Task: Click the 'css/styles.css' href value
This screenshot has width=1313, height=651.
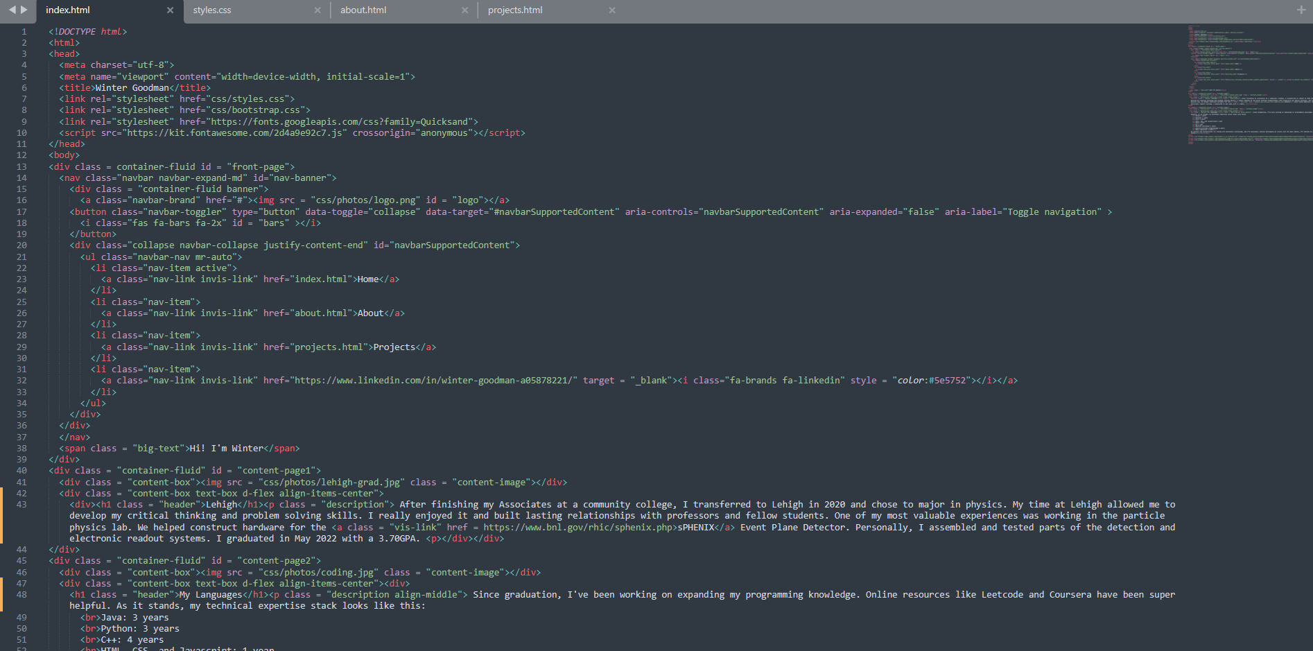Action: pos(248,99)
